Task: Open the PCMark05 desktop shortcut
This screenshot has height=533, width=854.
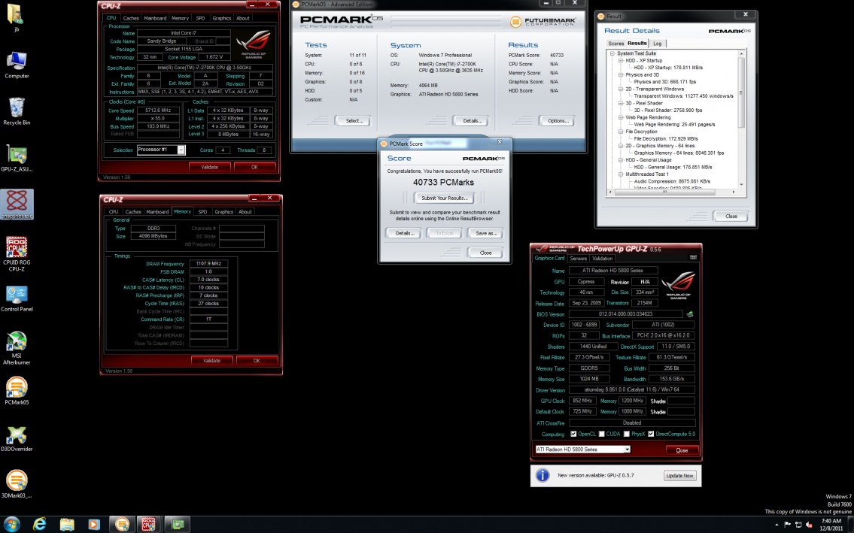Action: tap(17, 388)
